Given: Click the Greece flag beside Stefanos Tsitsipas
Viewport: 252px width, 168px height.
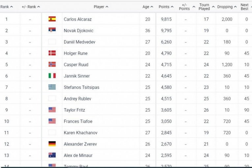Looking at the screenshot, I should 52,87.
